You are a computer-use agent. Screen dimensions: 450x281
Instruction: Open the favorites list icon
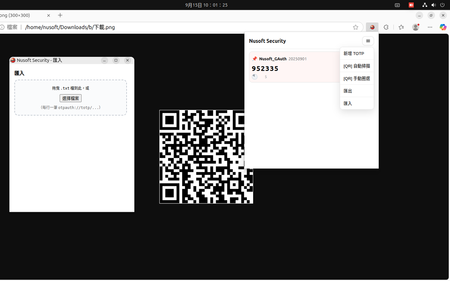click(401, 27)
